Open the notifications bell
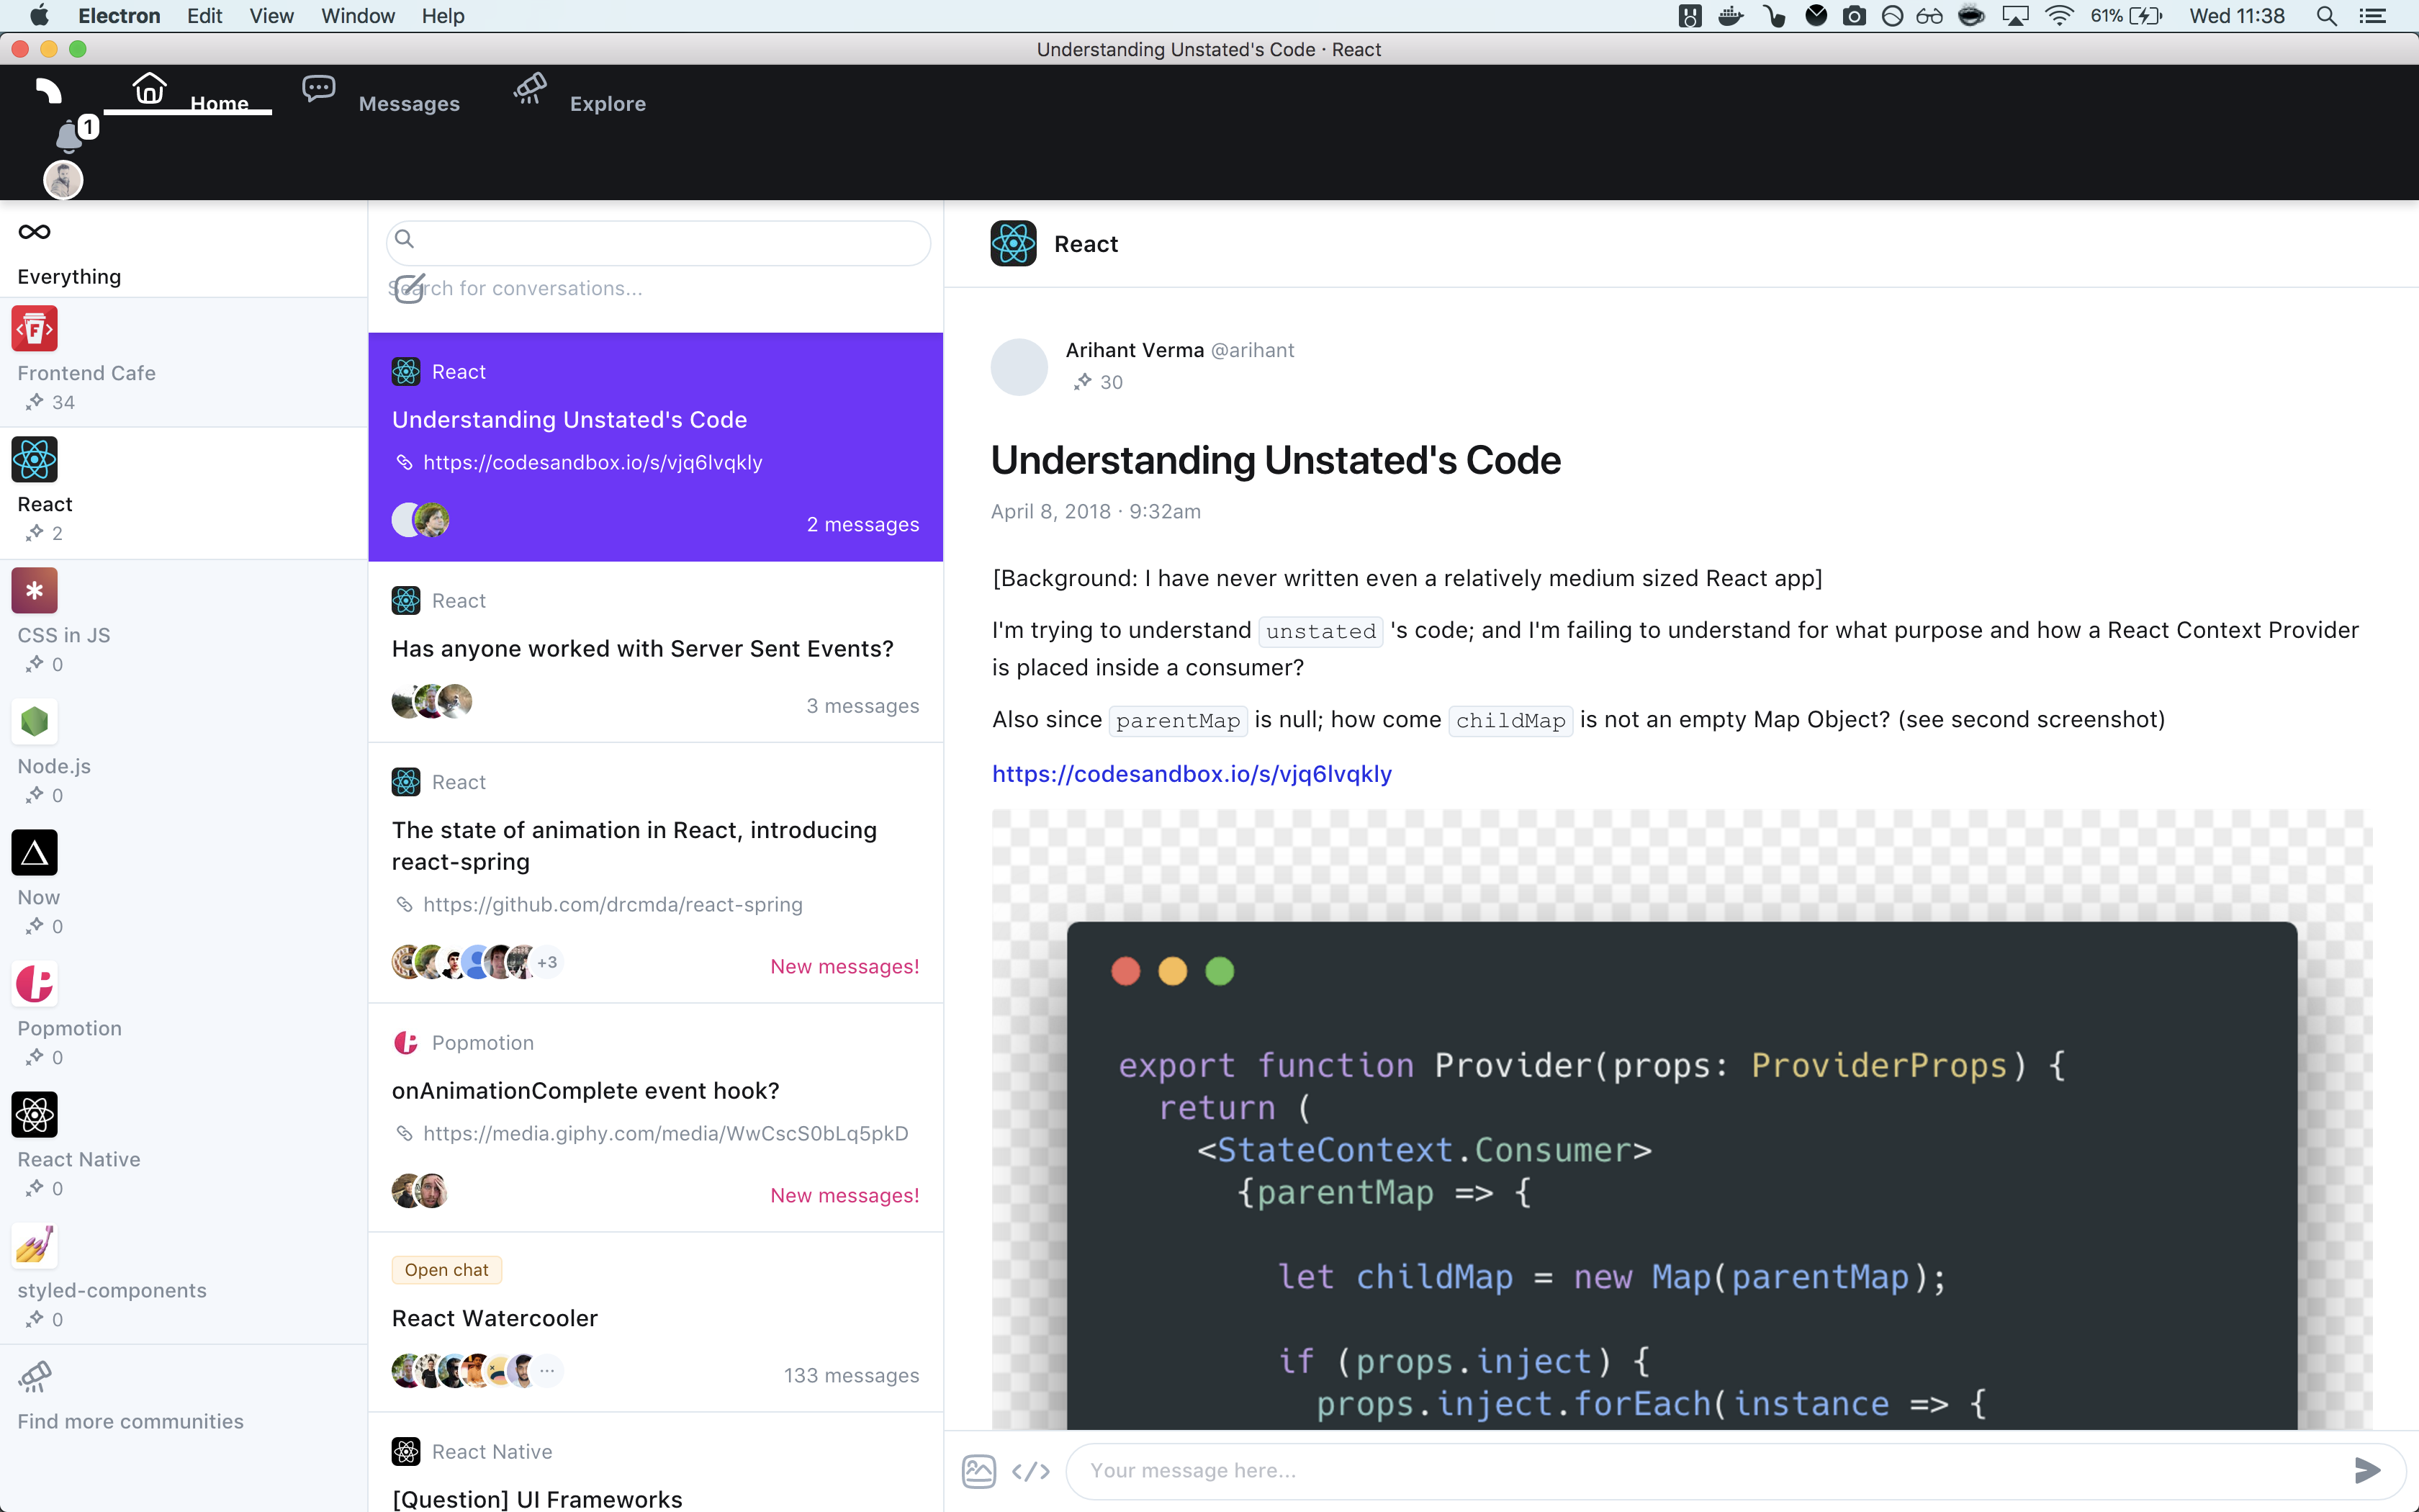Image resolution: width=2419 pixels, height=1512 pixels. tap(69, 135)
